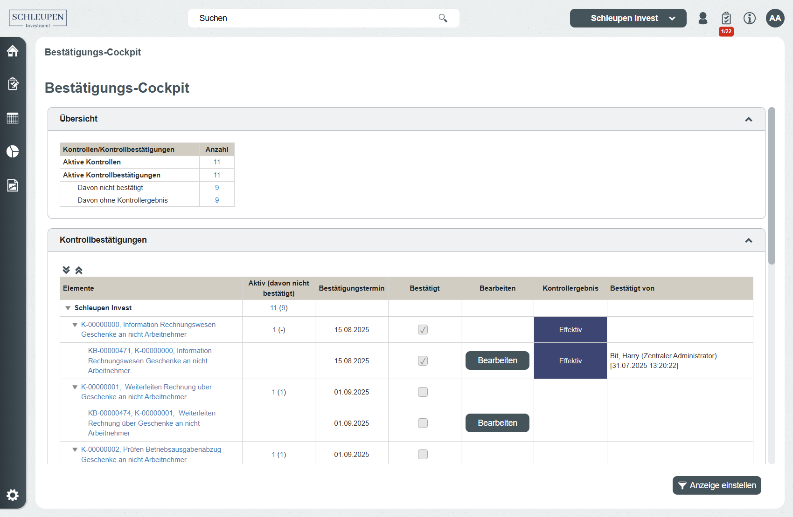Open settings gear in sidebar

pos(13,495)
